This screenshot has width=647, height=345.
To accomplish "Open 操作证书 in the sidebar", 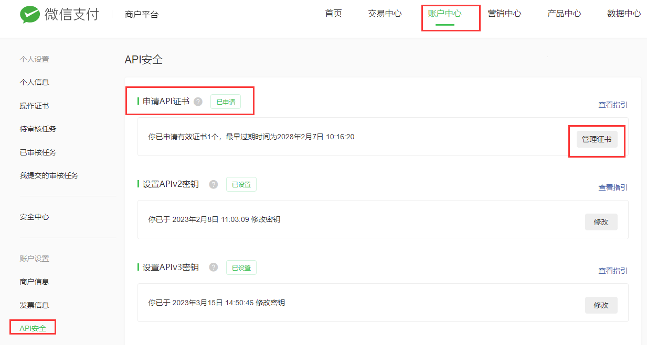I will [x=34, y=106].
